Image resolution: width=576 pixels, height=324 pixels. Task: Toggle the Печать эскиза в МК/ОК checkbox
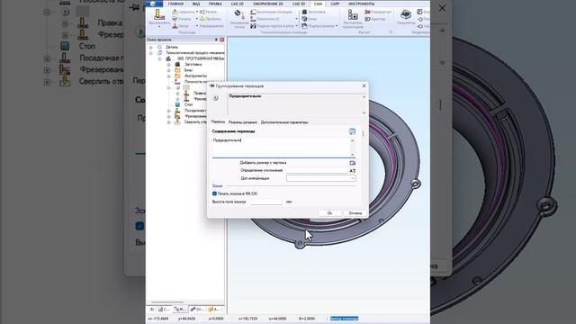pos(214,193)
